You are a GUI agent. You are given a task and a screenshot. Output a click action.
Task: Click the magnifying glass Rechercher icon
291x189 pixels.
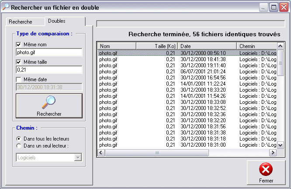[49, 102]
